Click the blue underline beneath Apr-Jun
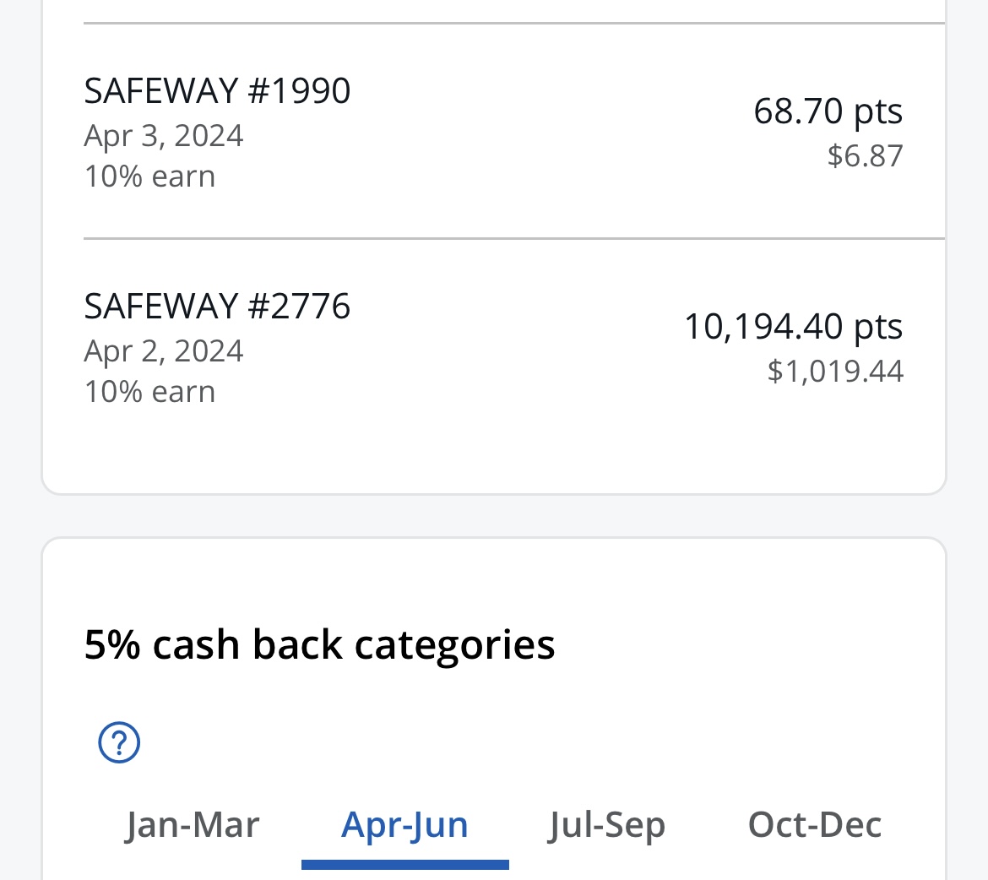The image size is (988, 880). pyautogui.click(x=404, y=864)
